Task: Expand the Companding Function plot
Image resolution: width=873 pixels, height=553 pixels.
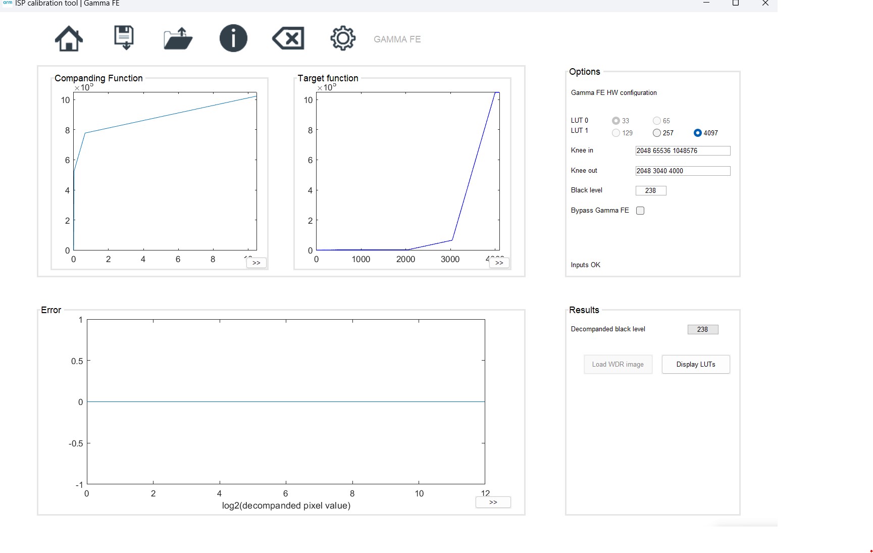Action: tap(256, 263)
